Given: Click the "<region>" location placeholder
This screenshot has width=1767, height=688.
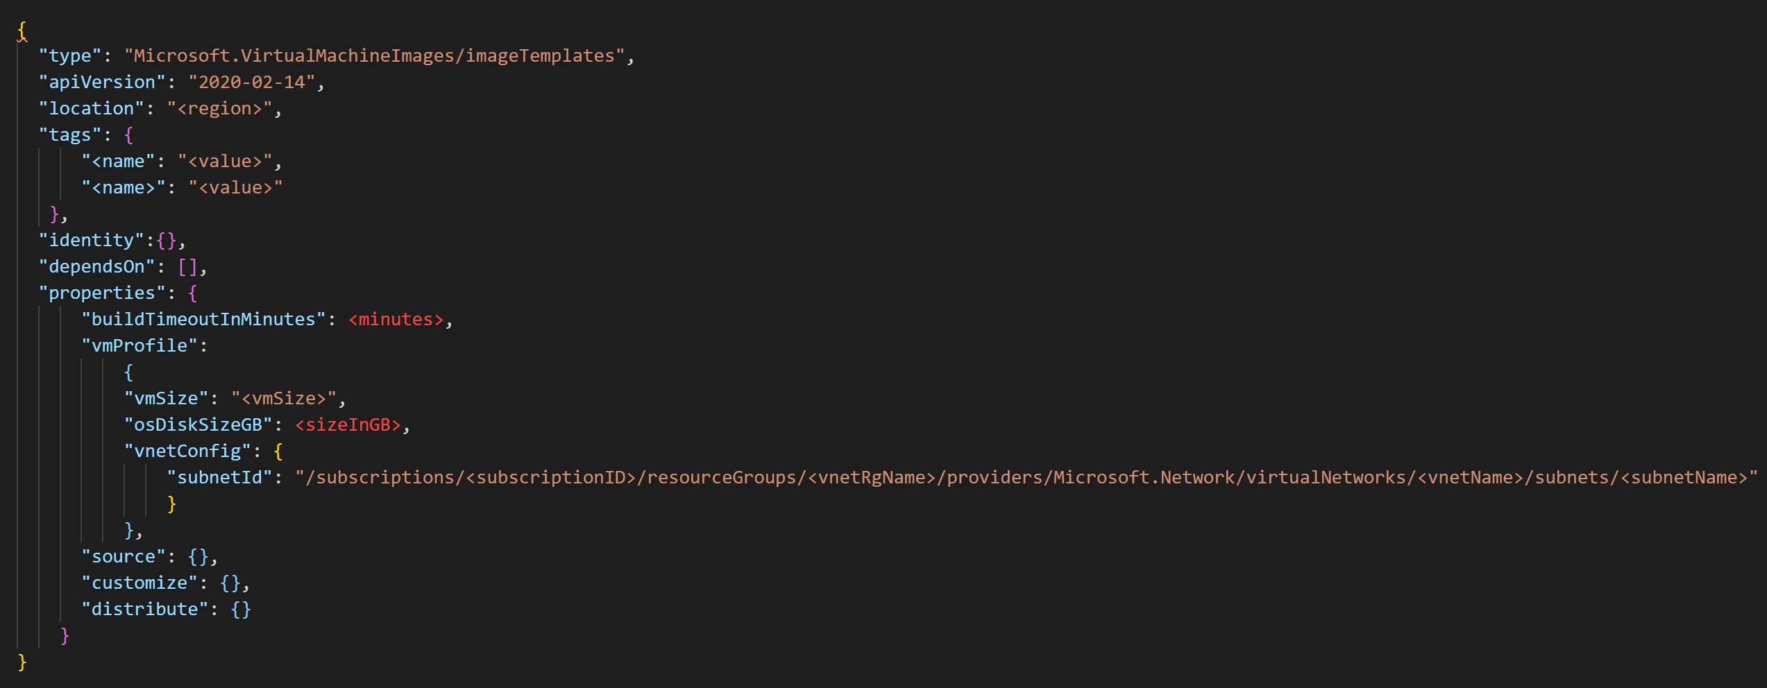Looking at the screenshot, I should (219, 108).
